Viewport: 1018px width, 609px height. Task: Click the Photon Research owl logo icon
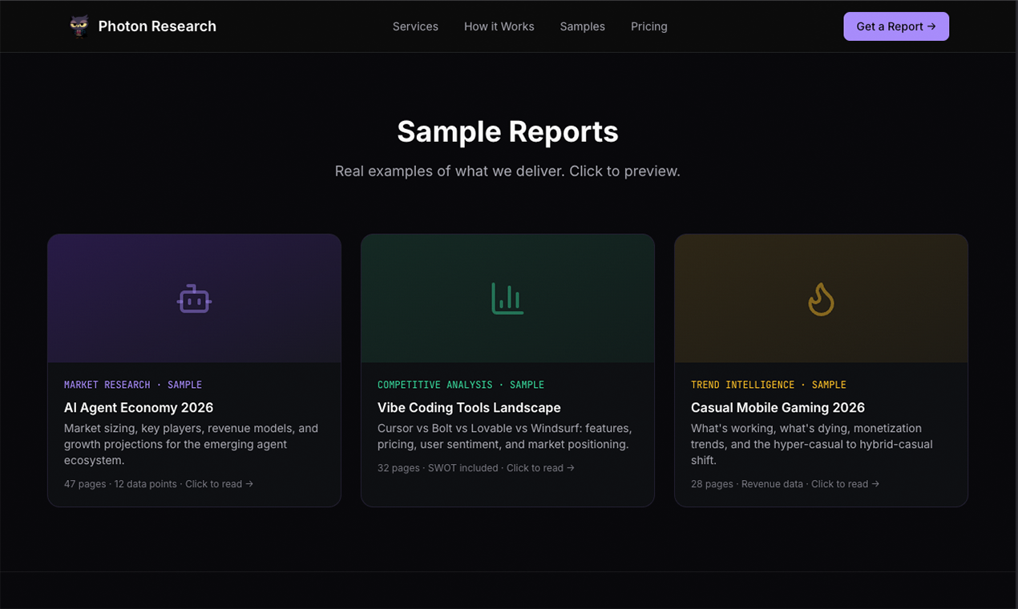tap(79, 26)
